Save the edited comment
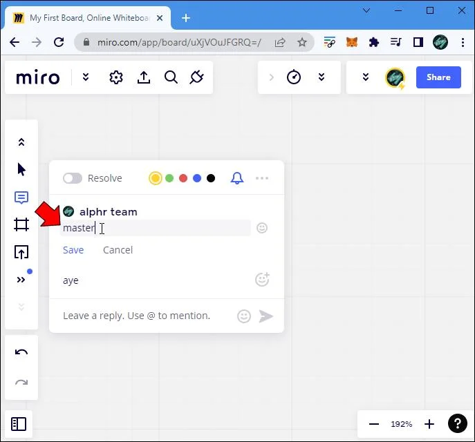The width and height of the screenshot is (475, 442). click(73, 250)
